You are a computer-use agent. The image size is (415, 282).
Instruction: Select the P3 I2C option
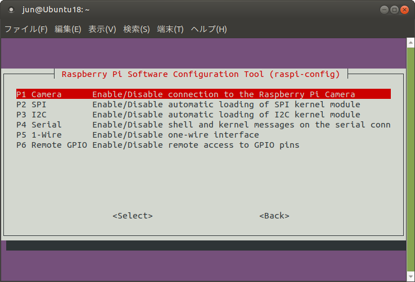pyautogui.click(x=203, y=115)
